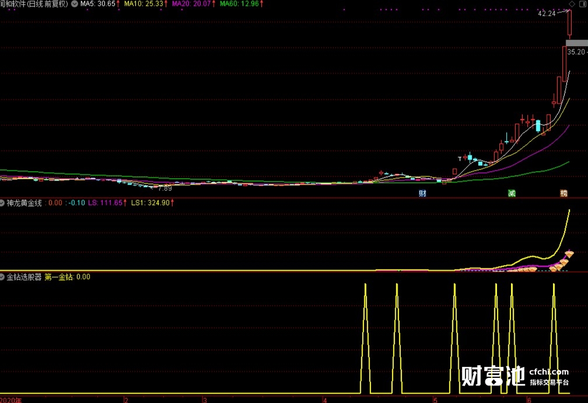Collapse the 润和软件 main chart panel

coord(73,3)
